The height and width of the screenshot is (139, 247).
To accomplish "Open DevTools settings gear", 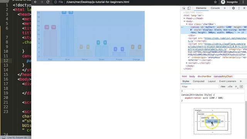I will point(233,8).
